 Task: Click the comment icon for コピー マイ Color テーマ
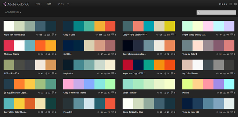click(x=172, y=35)
